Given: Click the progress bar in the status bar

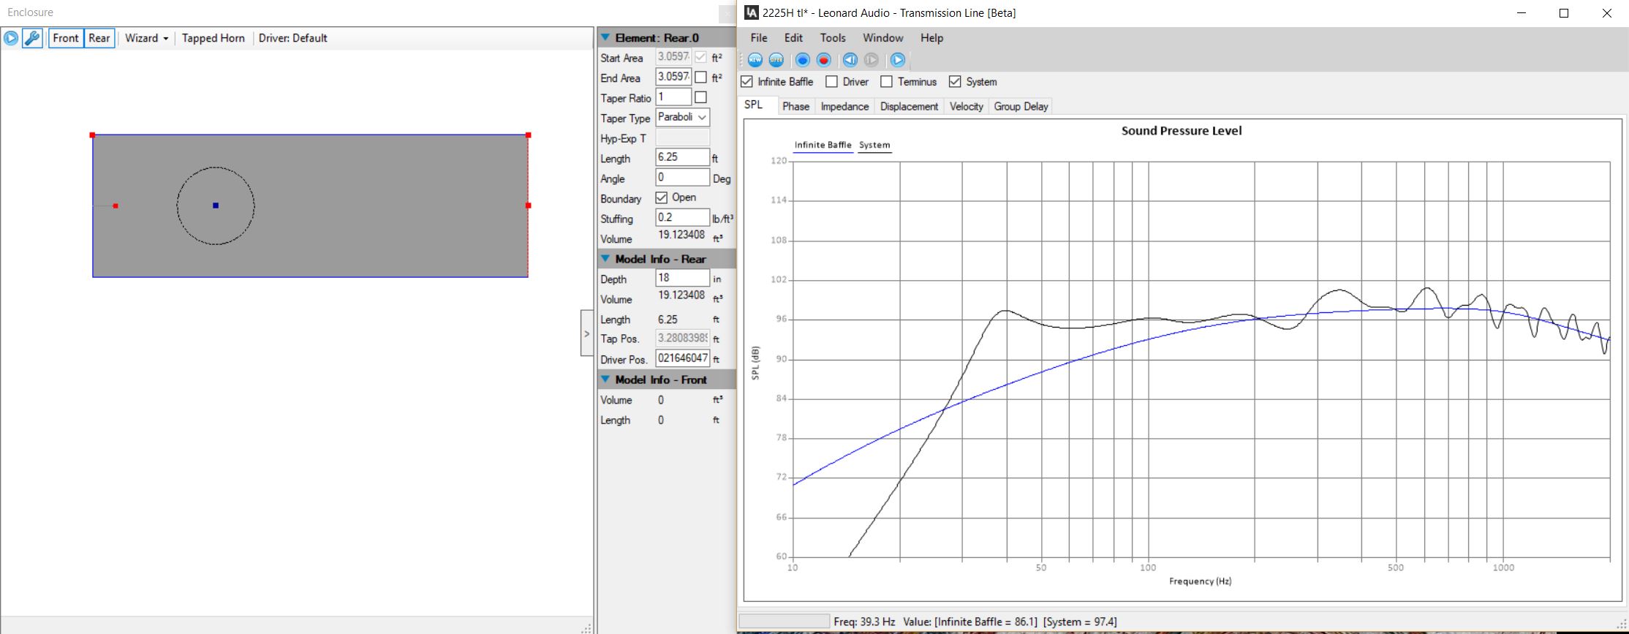Looking at the screenshot, I should pos(785,622).
